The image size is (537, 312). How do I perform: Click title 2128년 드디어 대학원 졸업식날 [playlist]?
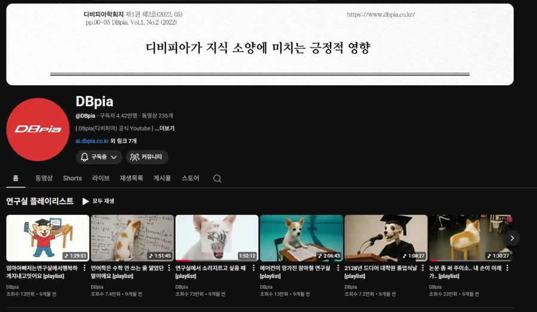click(381, 272)
